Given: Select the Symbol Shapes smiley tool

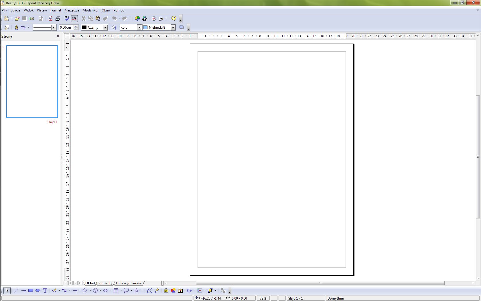Looking at the screenshot, I should [x=96, y=290].
